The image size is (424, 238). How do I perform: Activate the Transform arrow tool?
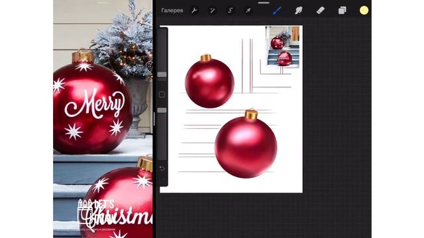click(248, 11)
